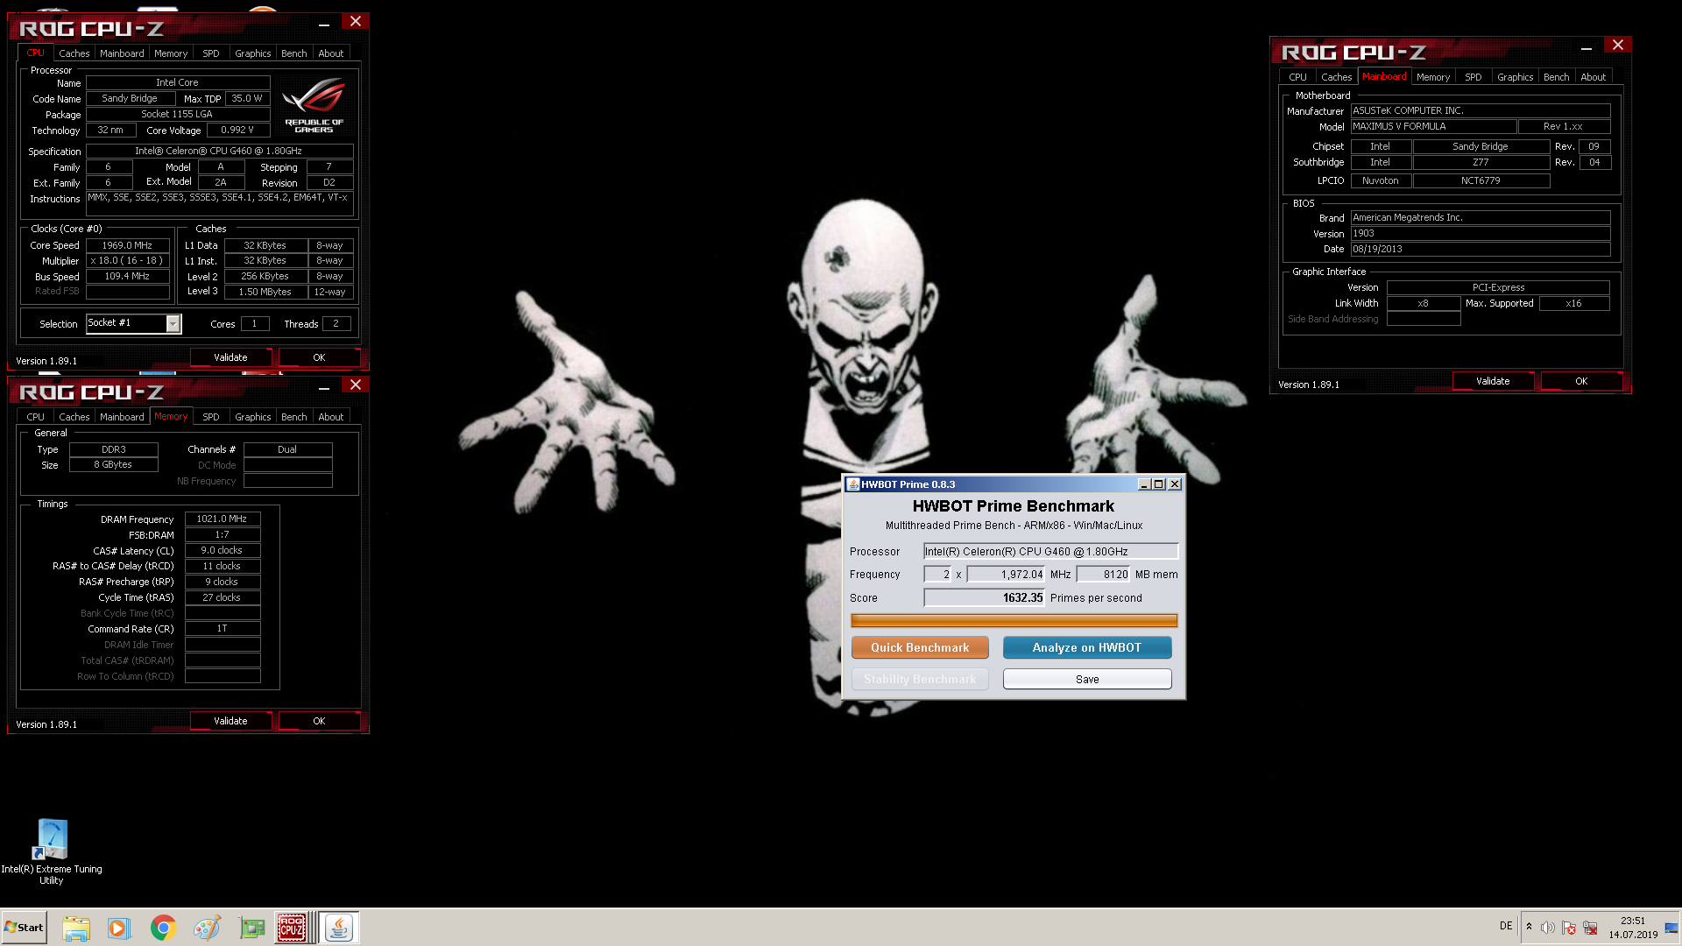
Task: Launch Windows Media Player from the taskbar
Action: click(x=119, y=928)
